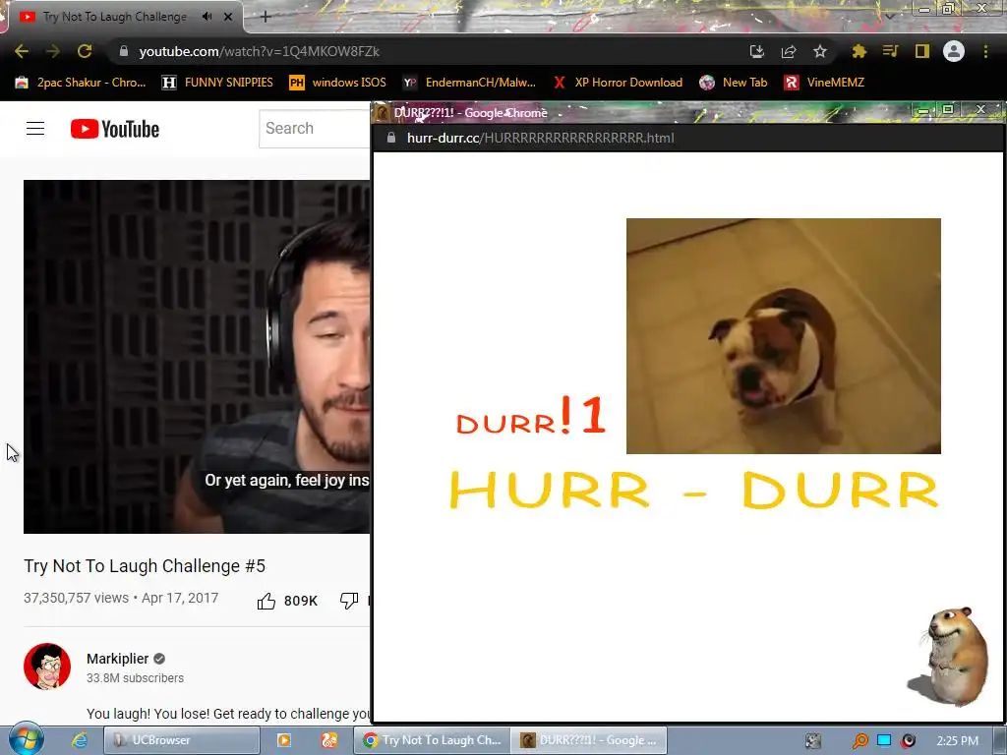The width and height of the screenshot is (1007, 755).
Task: Click the hamster figure in popup corner
Action: pos(949,657)
